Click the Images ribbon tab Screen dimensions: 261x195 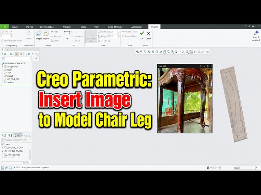[x=154, y=27]
